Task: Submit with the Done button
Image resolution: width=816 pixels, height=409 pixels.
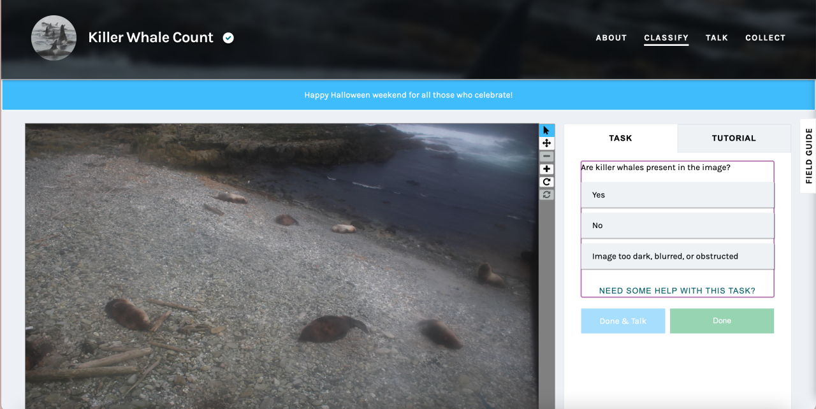Action: coord(722,321)
